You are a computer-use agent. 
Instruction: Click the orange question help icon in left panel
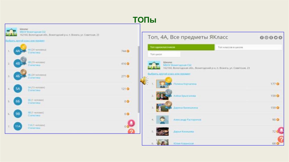[131, 131]
